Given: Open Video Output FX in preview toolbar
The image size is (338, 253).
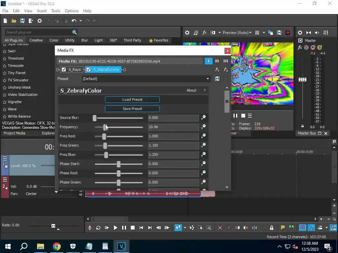Looking at the screenshot, I should coord(204,33).
